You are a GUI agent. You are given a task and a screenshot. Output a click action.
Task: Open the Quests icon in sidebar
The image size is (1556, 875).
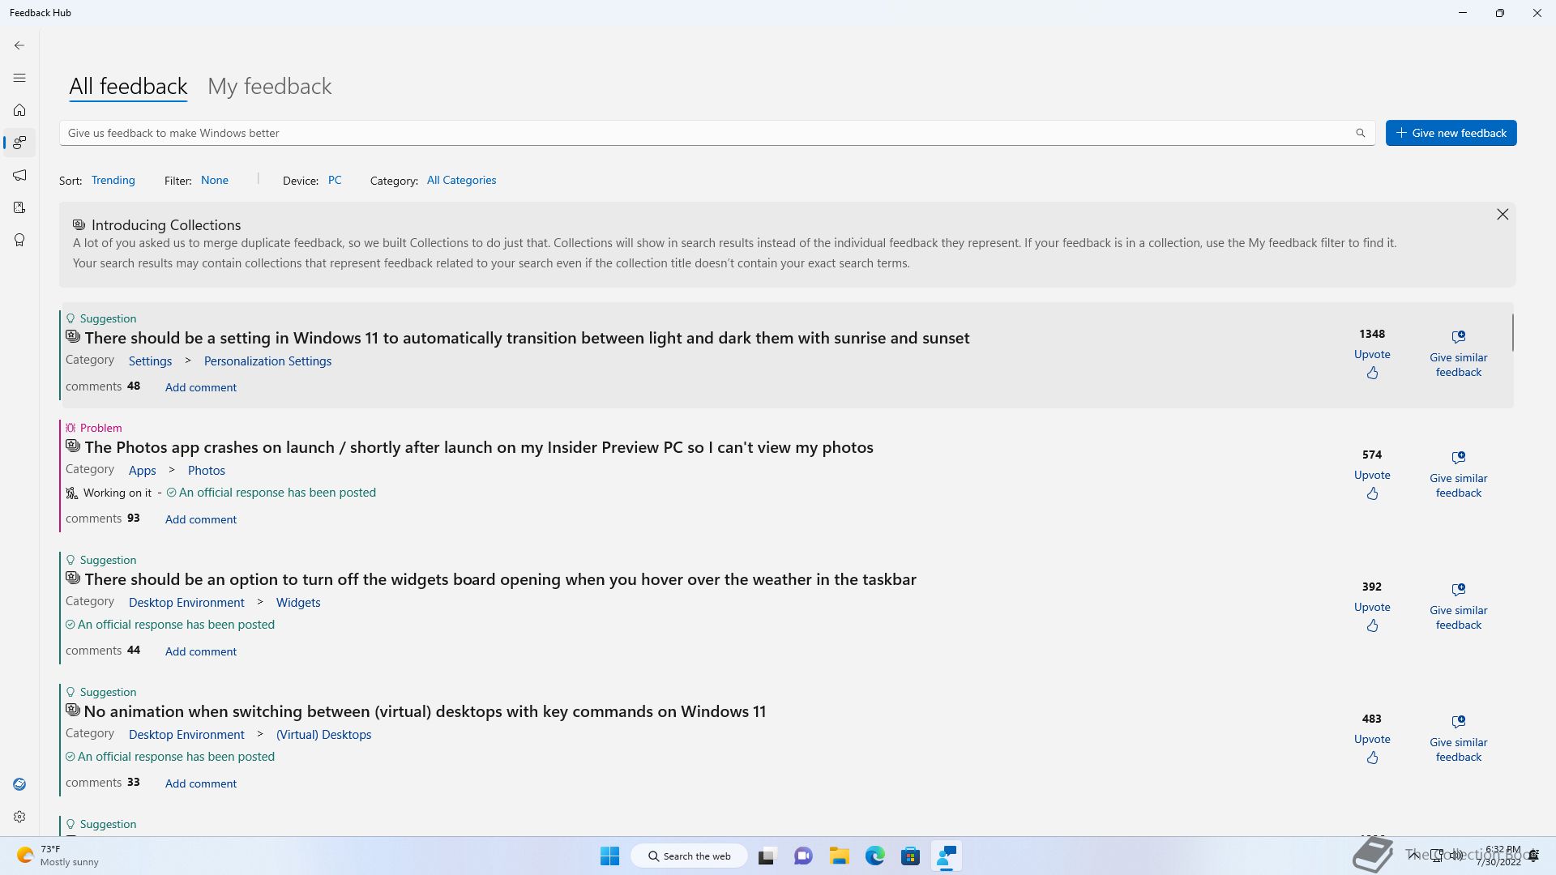[19, 207]
